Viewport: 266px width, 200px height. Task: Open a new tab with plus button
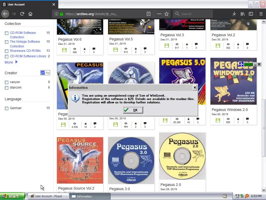(x=63, y=4)
